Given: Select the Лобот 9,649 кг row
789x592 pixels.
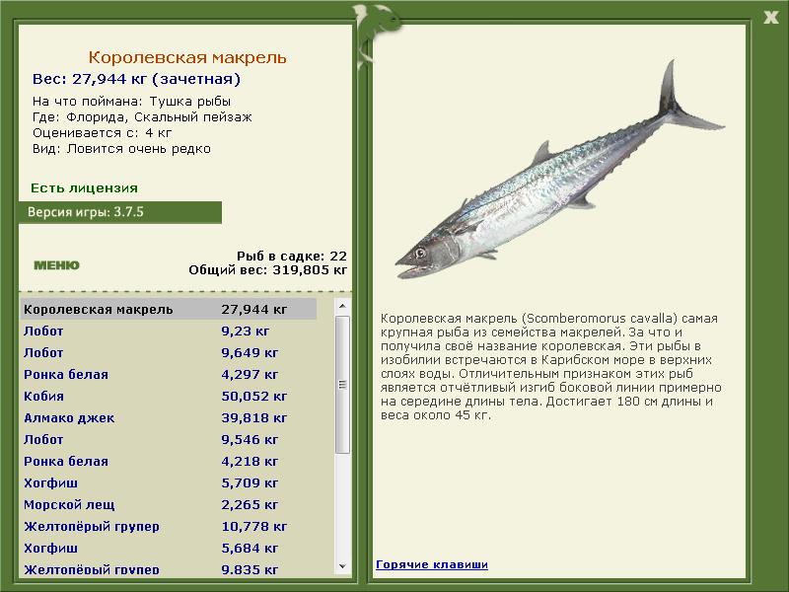Looking at the screenshot, I should (x=169, y=353).
